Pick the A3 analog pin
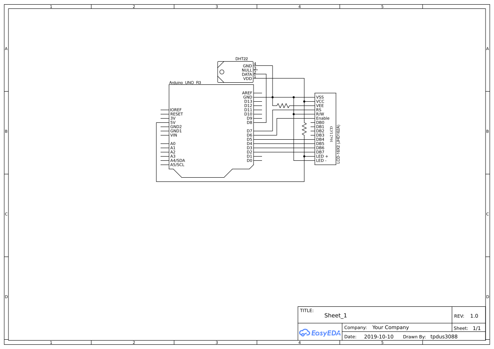Screen dimensions: 494x349 (173, 157)
